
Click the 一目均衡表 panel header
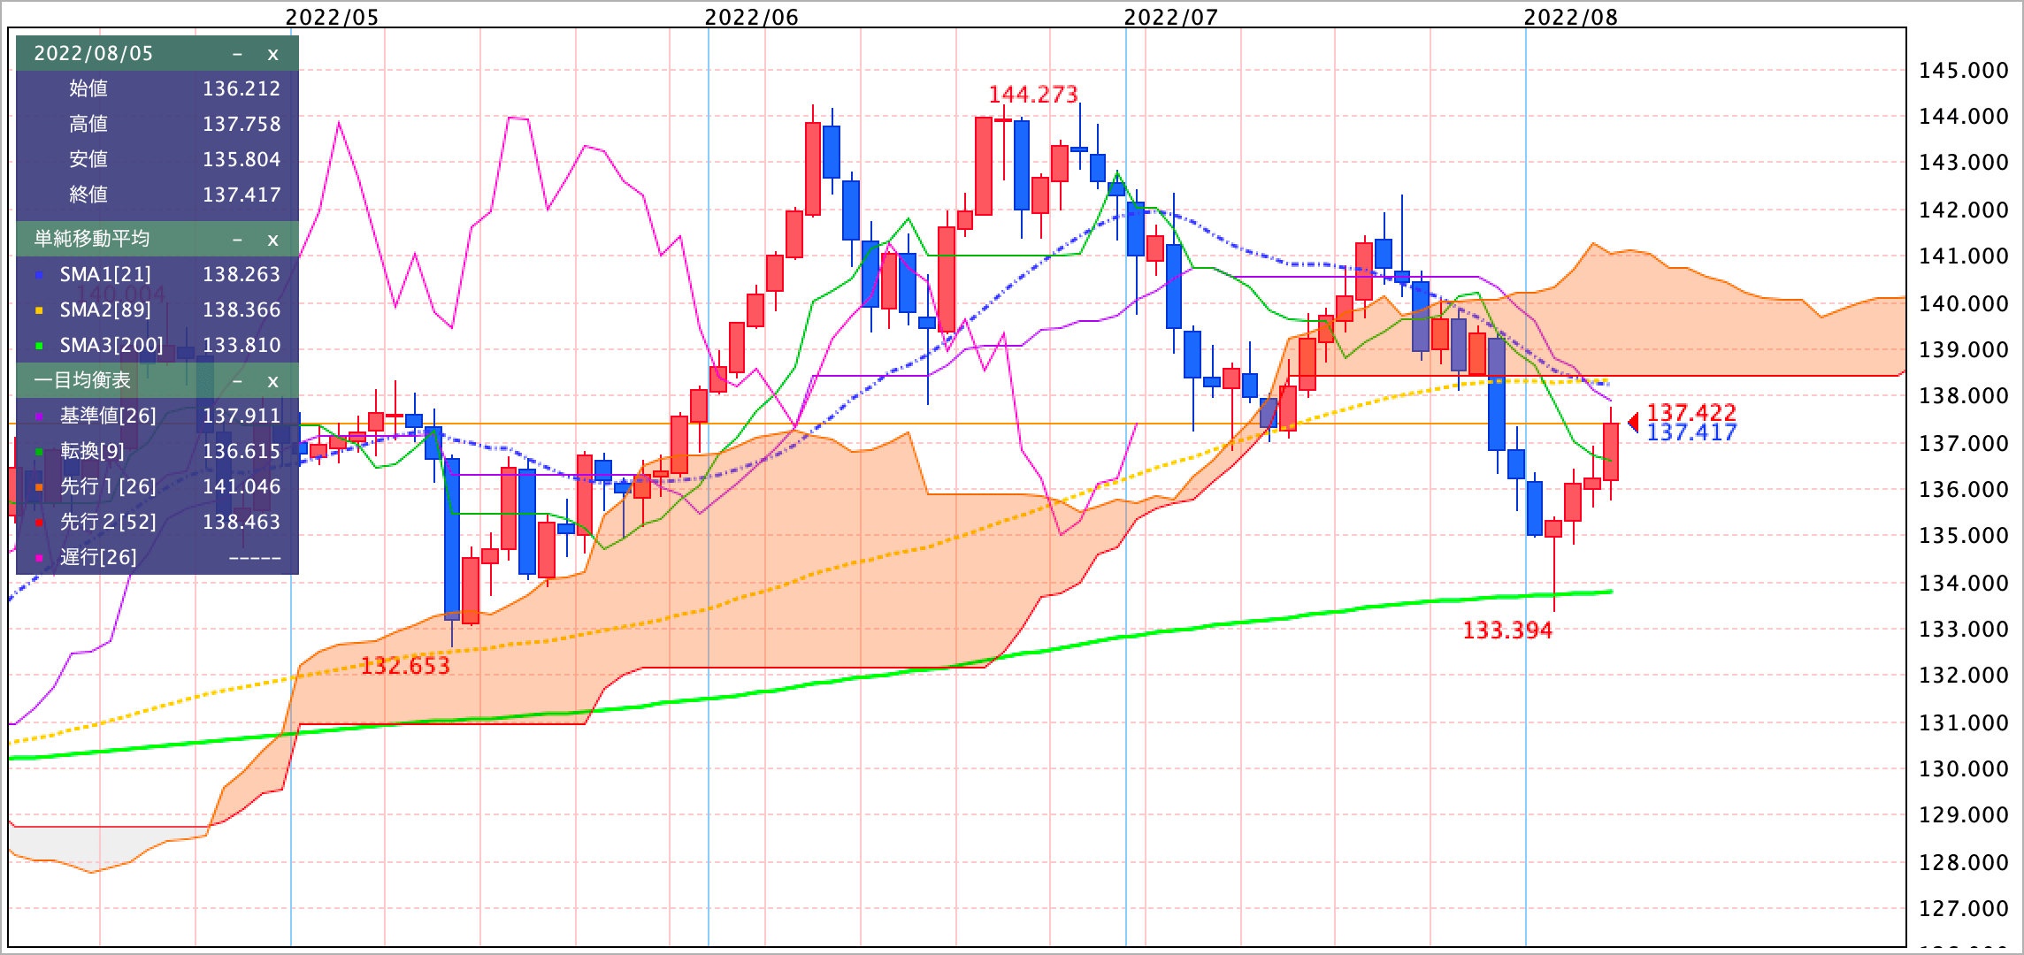coord(157,381)
